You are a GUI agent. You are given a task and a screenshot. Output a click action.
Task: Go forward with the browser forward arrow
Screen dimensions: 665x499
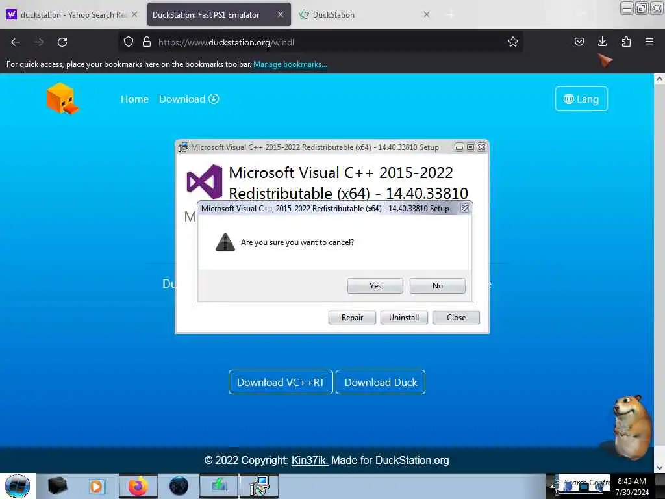tap(39, 42)
